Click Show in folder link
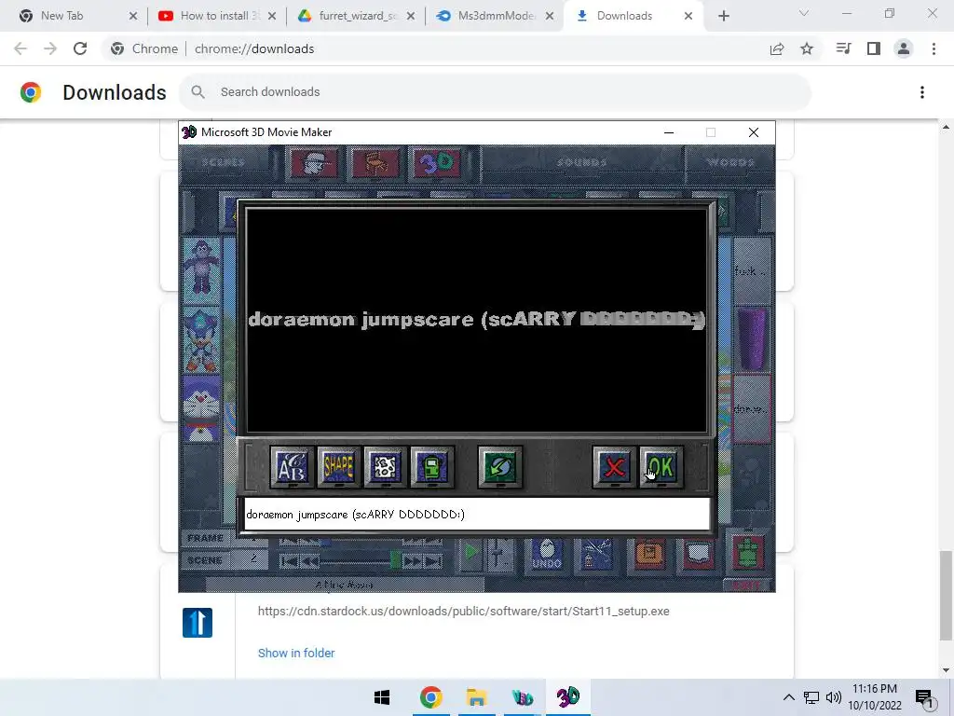The width and height of the screenshot is (954, 716). tap(296, 653)
